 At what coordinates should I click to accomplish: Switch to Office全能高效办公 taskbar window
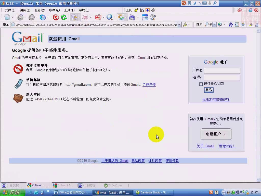(72, 192)
